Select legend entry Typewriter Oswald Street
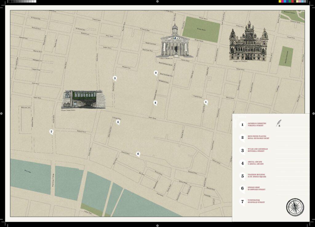Viewport: 315px width, 227px height. [x=256, y=201]
